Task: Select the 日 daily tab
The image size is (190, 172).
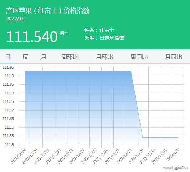Action: pyautogui.click(x=8, y=57)
